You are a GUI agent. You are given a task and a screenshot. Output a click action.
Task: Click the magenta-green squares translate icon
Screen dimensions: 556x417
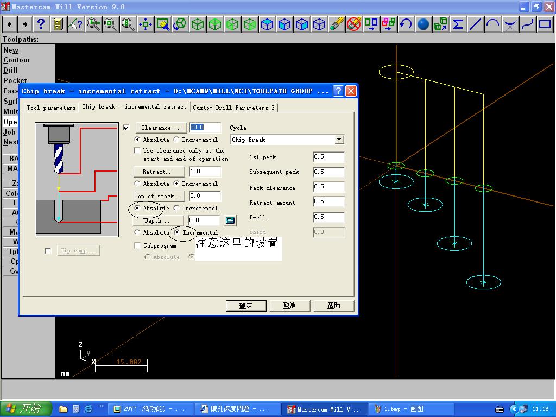(x=388, y=24)
